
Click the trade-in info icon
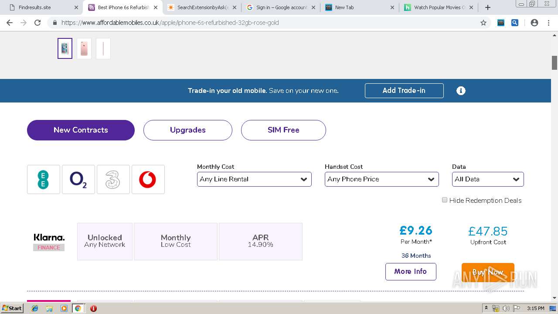[461, 91]
